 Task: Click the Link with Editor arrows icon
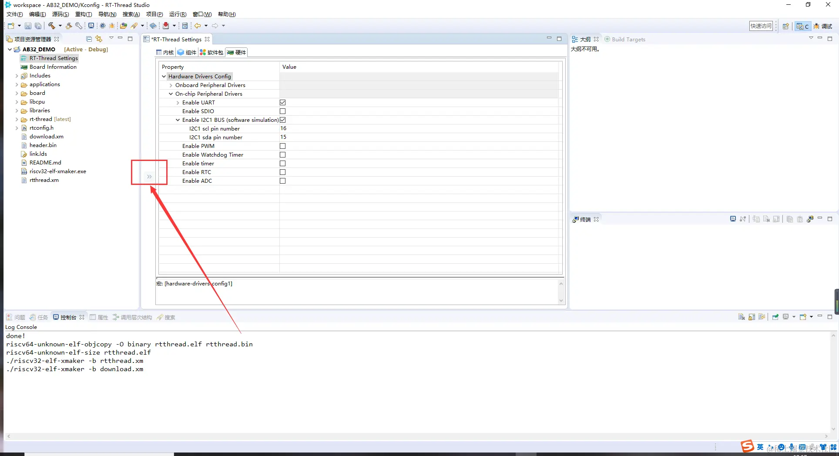tap(99, 39)
